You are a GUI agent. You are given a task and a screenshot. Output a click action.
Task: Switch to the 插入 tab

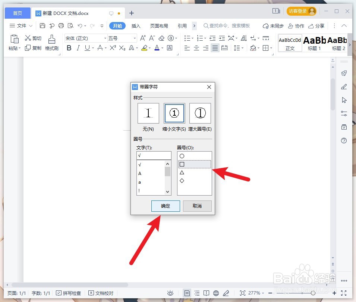(136, 26)
